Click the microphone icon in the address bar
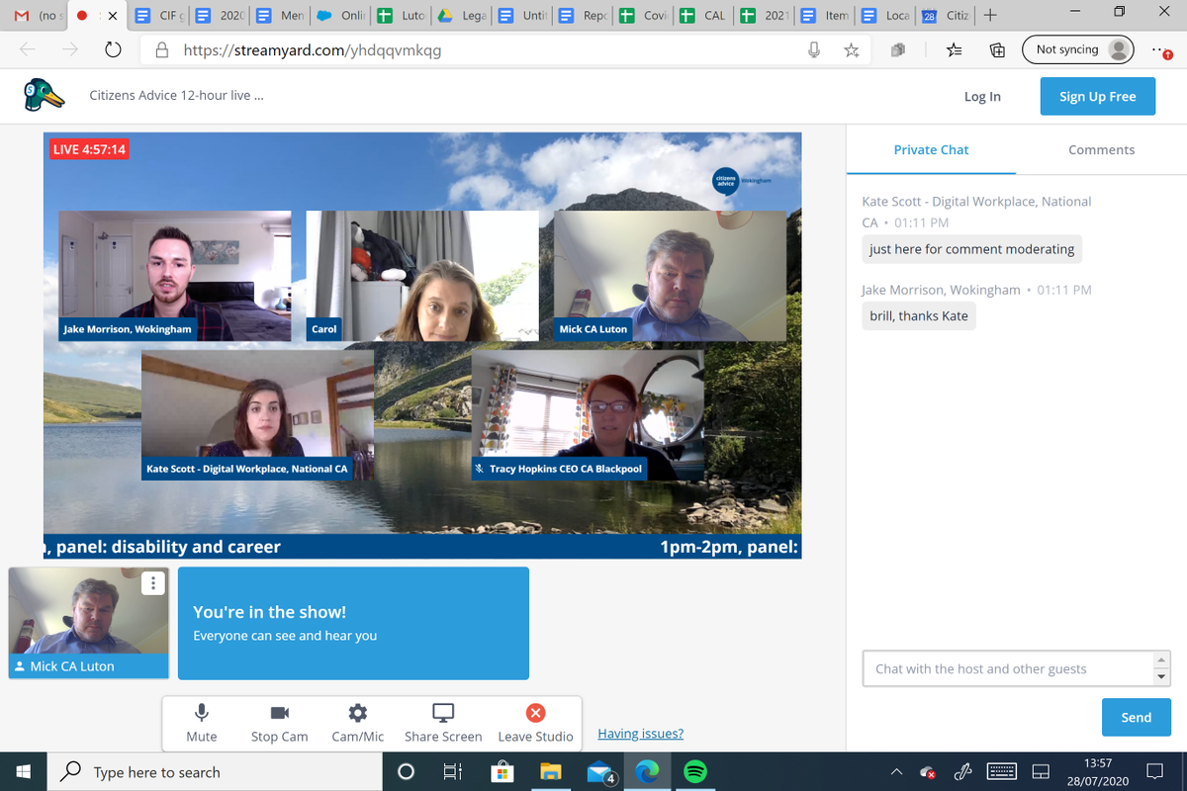1187x791 pixels. (813, 47)
